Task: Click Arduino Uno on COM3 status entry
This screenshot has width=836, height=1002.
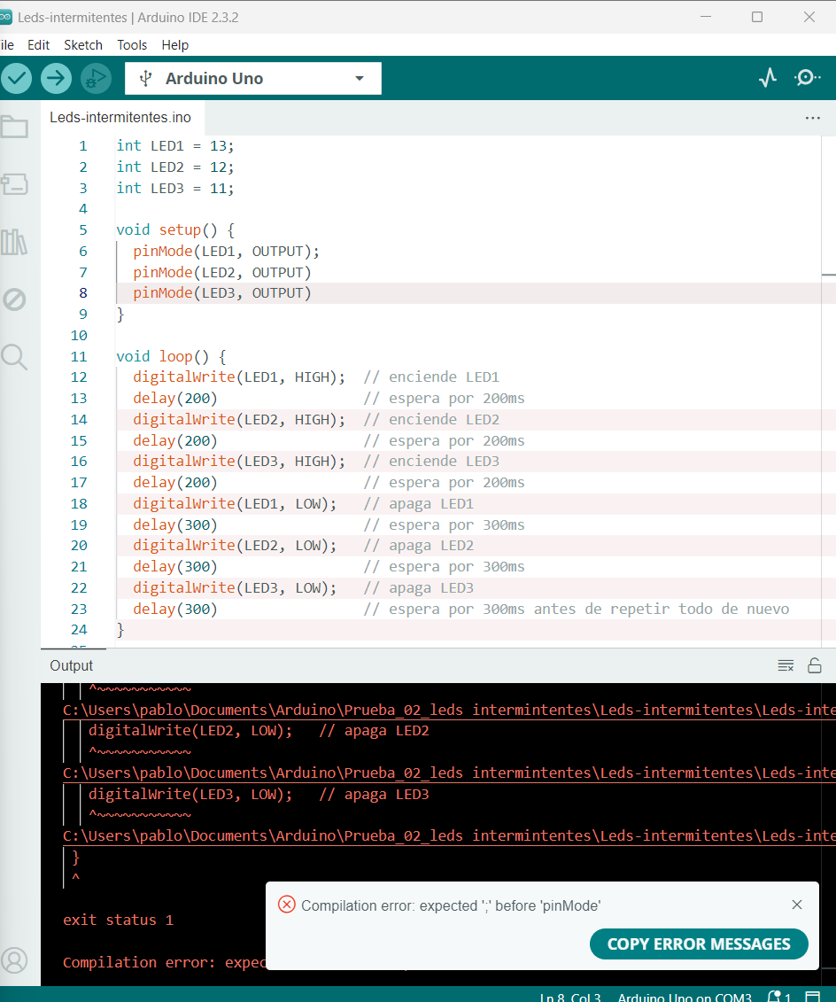Action: (x=685, y=997)
